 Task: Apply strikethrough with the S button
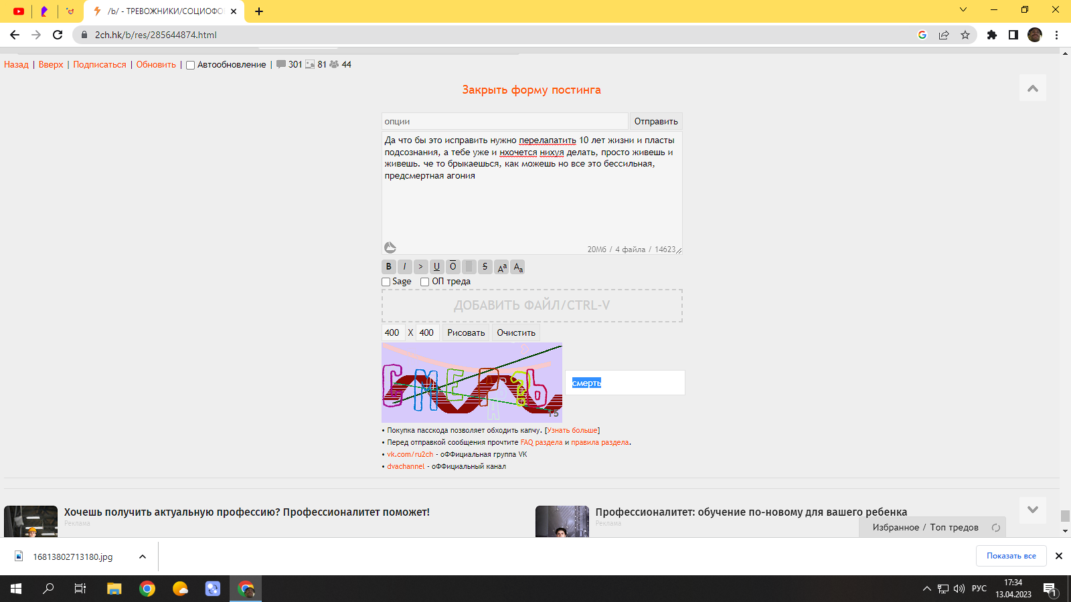(x=485, y=267)
